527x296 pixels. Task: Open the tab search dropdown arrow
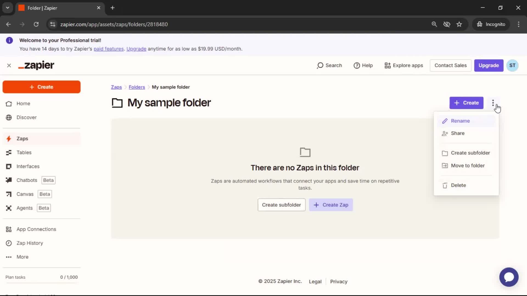7,8
